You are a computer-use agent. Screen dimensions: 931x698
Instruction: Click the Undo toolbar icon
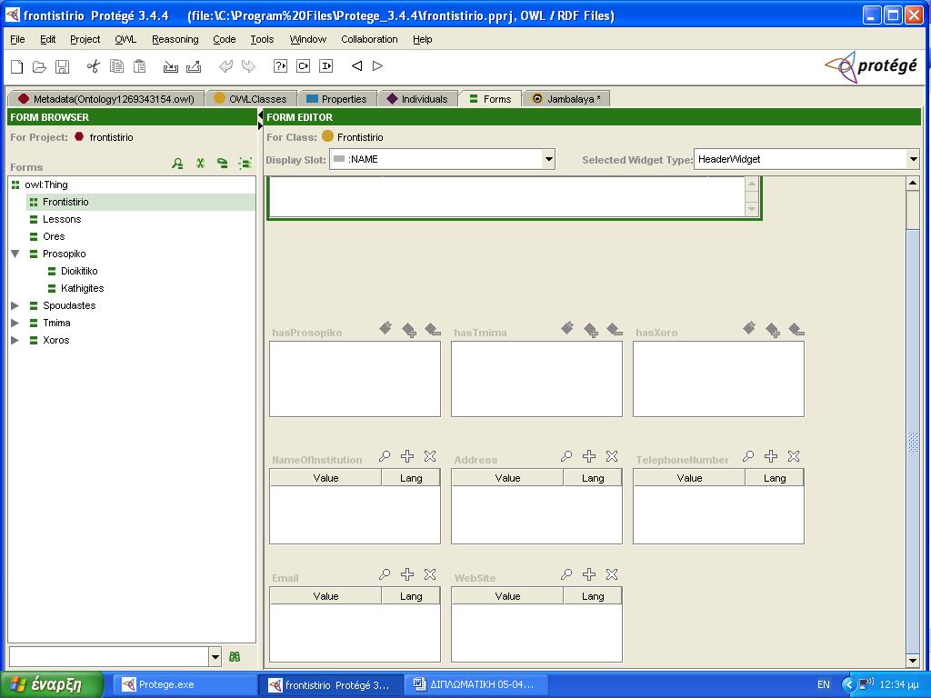(225, 65)
